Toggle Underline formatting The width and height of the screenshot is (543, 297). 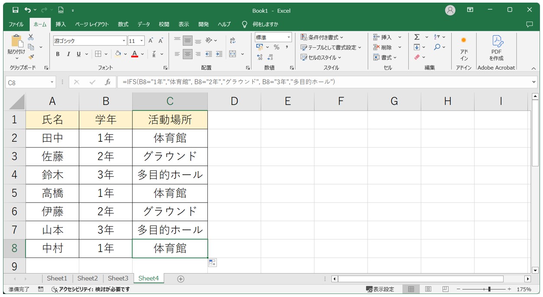click(x=78, y=54)
